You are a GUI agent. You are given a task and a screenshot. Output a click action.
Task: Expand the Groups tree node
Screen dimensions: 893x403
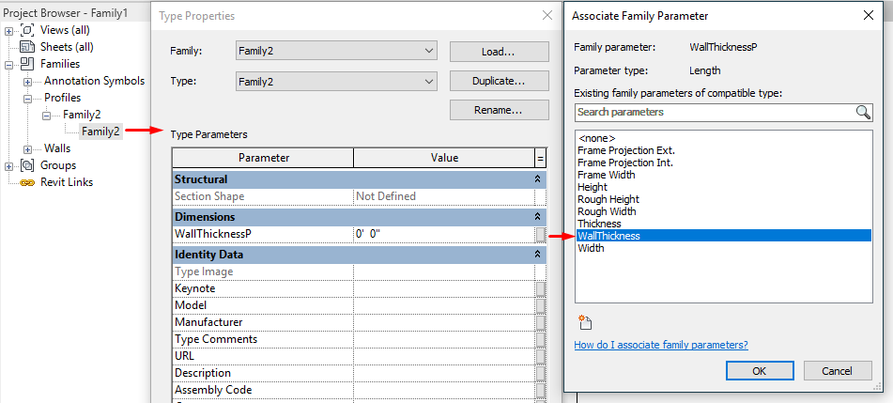[x=9, y=166]
